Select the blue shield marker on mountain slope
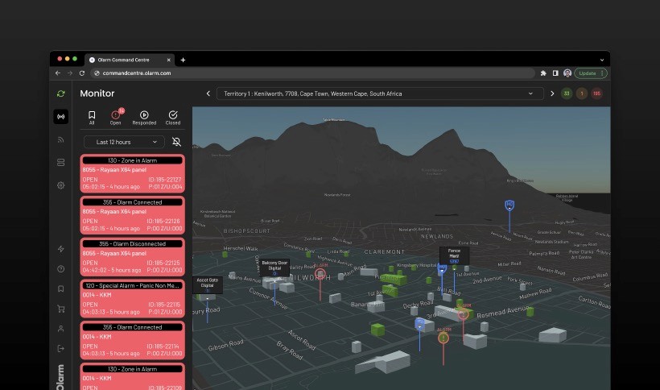Viewport: 660px width, 390px height. 509,205
